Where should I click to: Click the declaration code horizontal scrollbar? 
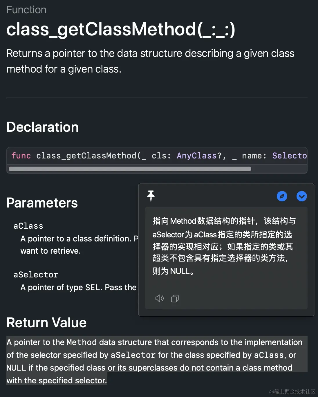coord(130,169)
